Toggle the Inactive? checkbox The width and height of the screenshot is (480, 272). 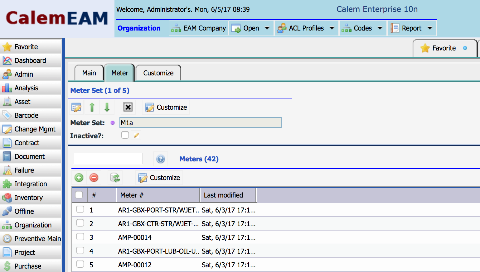tap(125, 135)
